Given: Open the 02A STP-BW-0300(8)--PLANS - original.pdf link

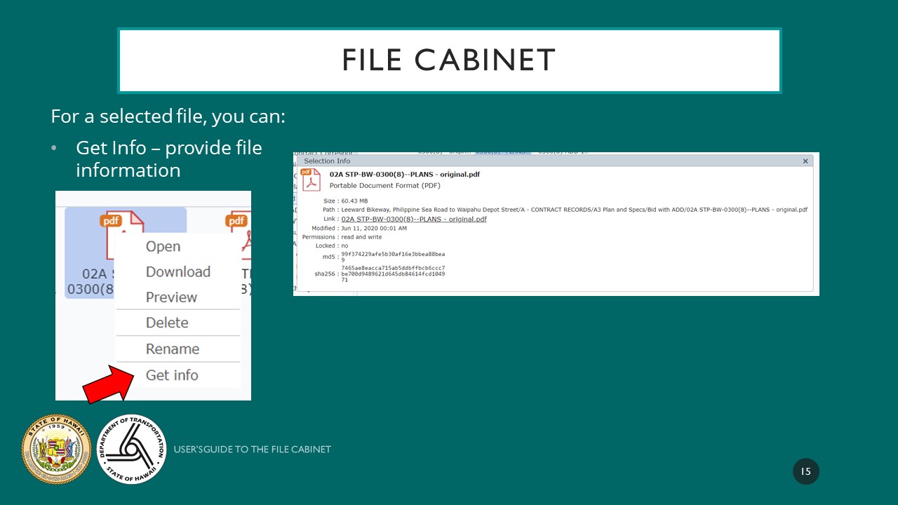Looking at the screenshot, I should coord(414,219).
